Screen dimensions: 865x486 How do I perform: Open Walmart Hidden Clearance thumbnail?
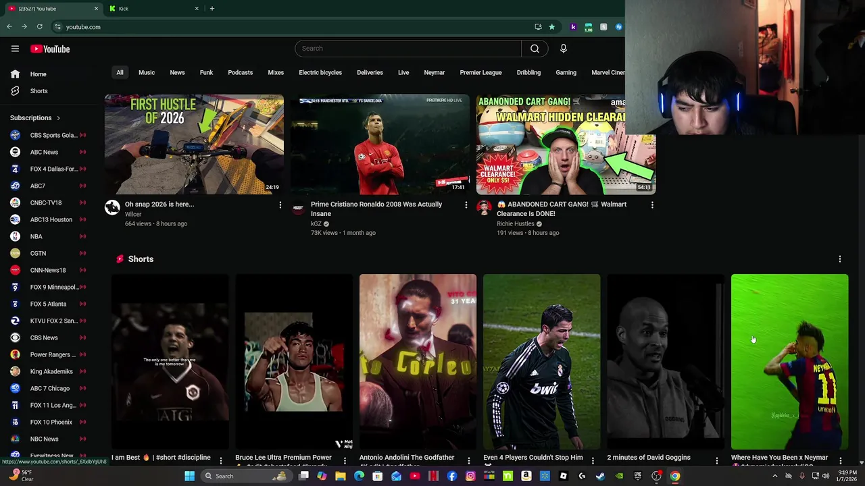[566, 144]
